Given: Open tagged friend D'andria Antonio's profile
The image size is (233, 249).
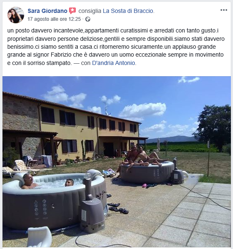Looking at the screenshot, I should point(114,63).
